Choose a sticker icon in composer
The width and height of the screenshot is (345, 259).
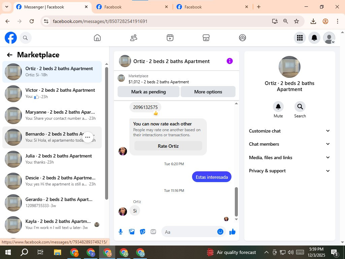click(x=143, y=232)
